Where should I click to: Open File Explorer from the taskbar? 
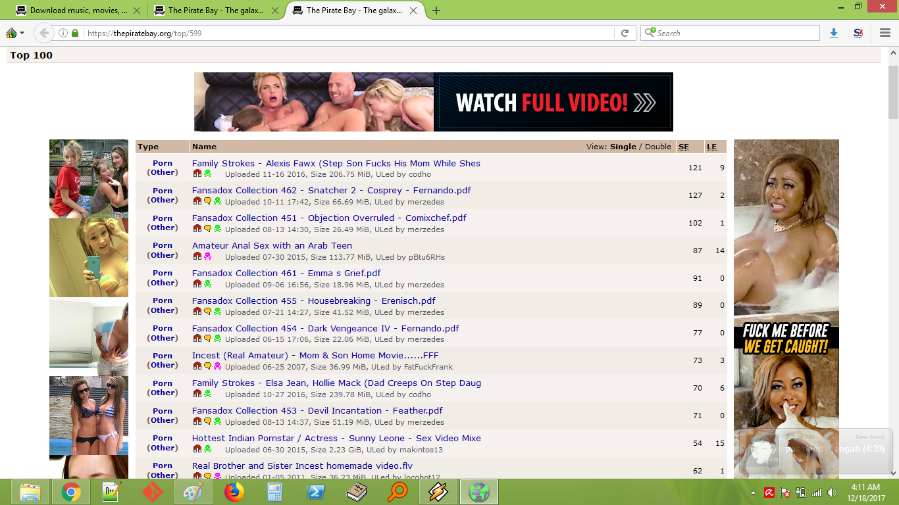tap(30, 492)
